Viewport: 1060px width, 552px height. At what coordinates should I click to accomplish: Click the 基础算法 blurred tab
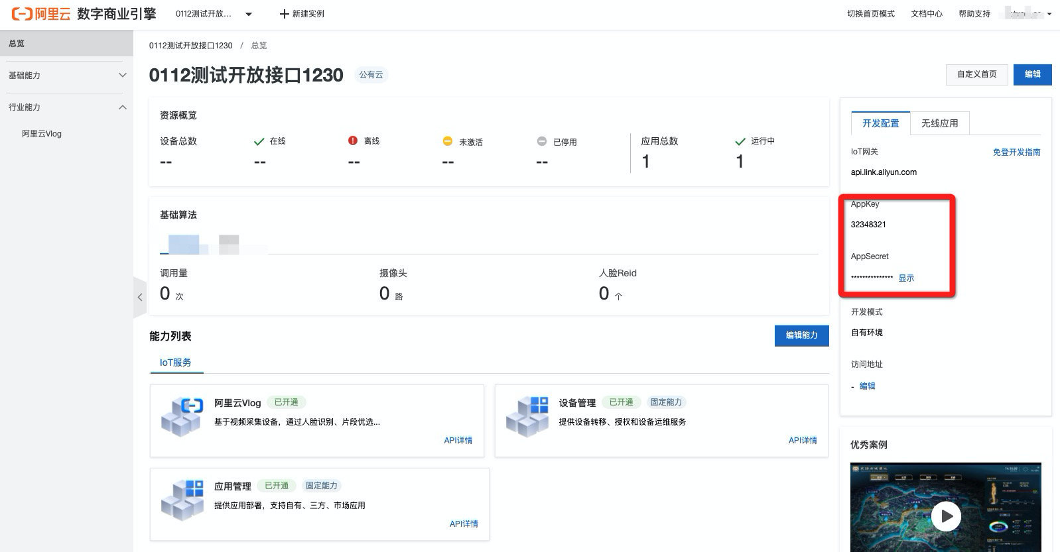tap(184, 245)
